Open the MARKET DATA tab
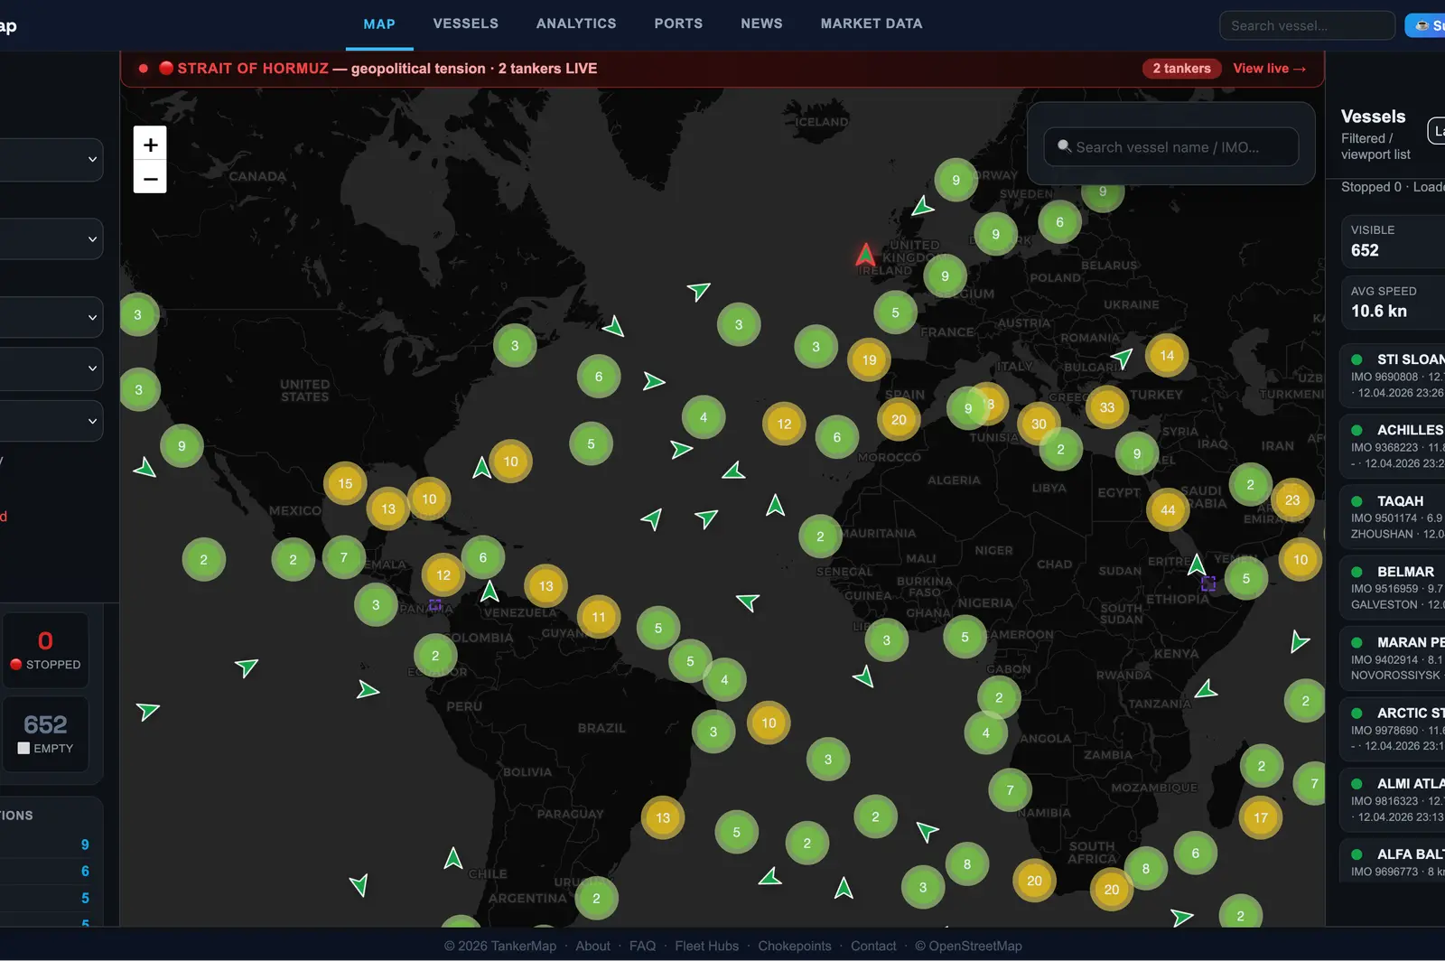The image size is (1445, 961). click(871, 24)
